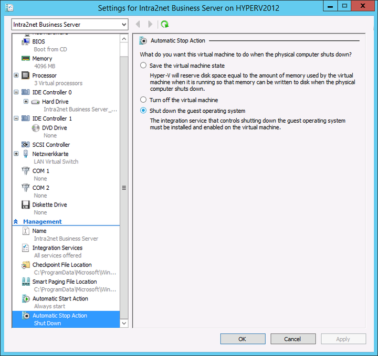Expand the Processor node

tap(16, 75)
